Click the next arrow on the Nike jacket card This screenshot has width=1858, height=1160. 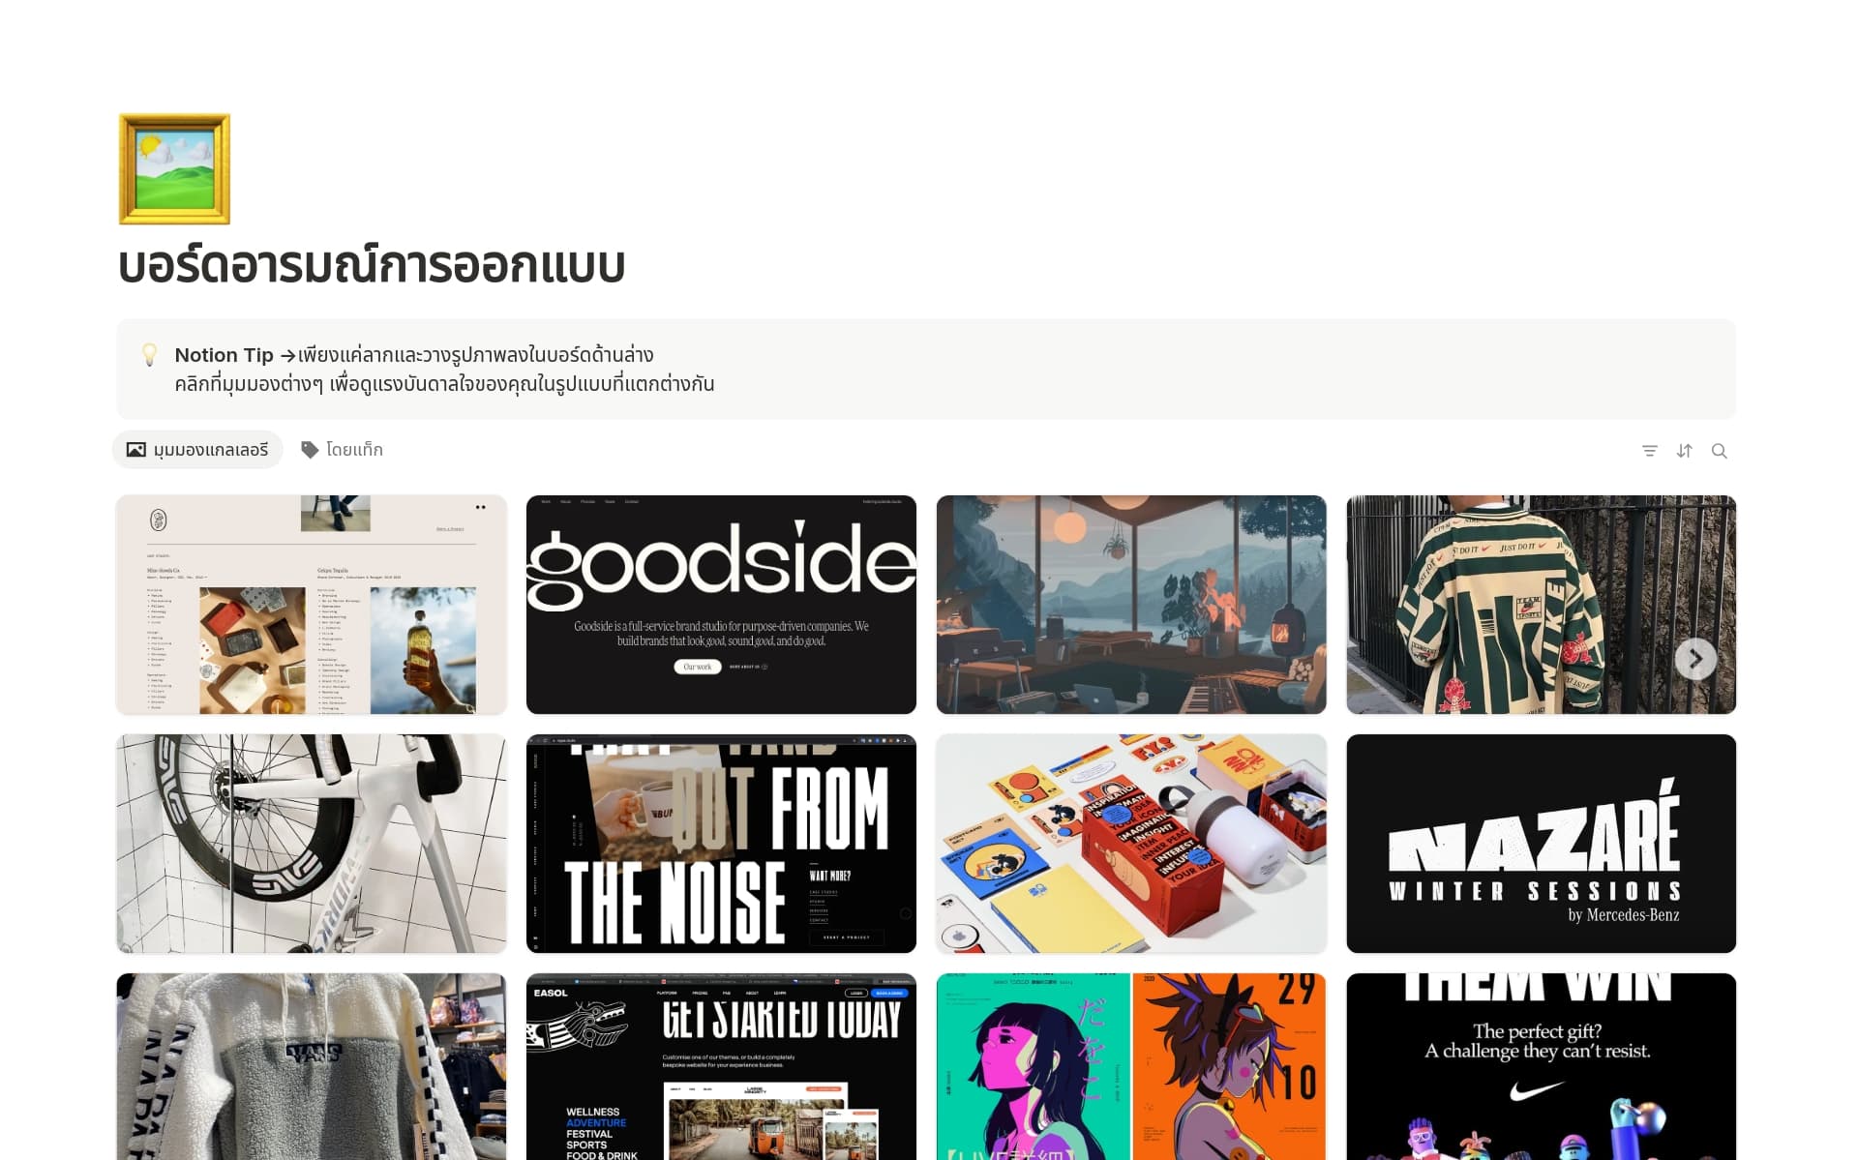coord(1695,659)
